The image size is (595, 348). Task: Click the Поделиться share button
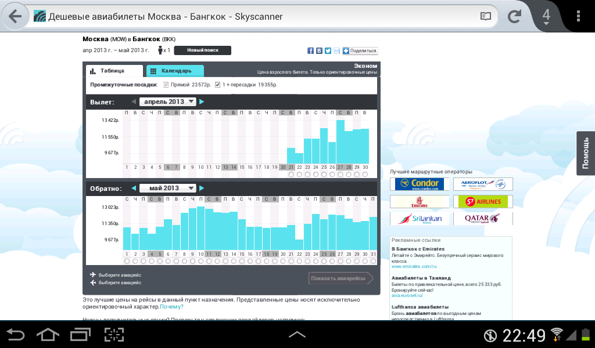coord(360,50)
